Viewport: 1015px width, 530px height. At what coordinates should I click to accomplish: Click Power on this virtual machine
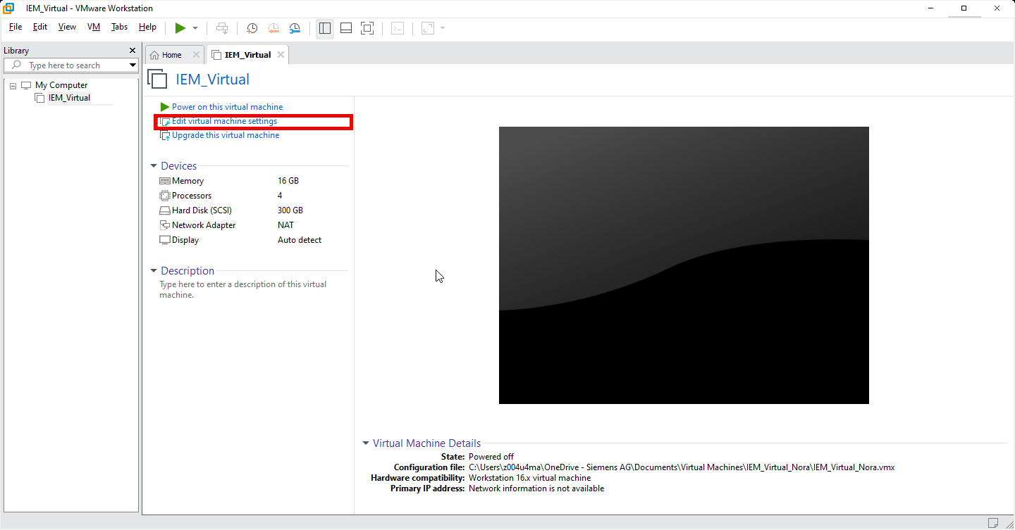click(x=226, y=106)
